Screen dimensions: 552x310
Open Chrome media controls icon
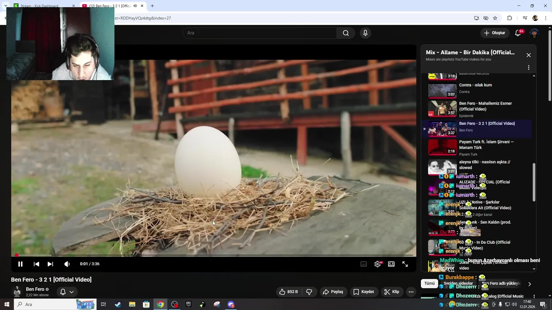[525, 18]
